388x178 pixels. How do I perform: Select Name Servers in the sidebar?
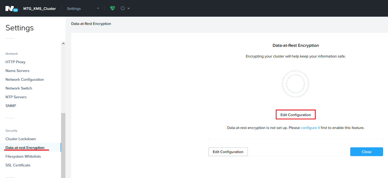[17, 71]
